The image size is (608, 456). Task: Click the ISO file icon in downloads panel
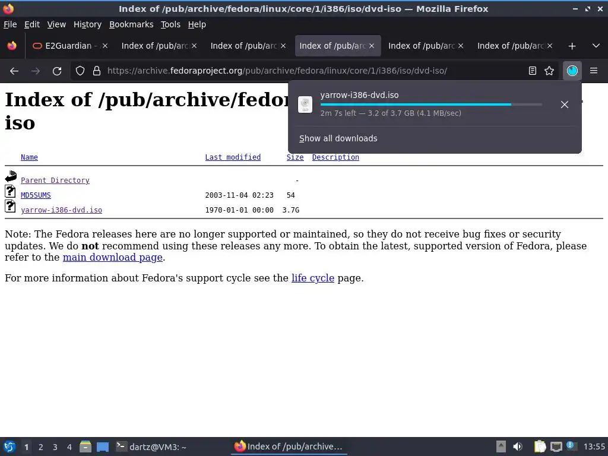305,104
